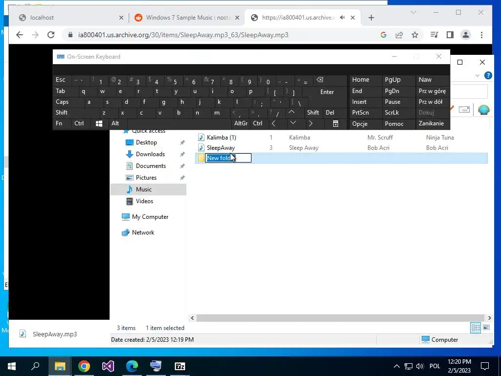Expand the Explorer ribbon chevron
The height and width of the screenshot is (376, 501).
(x=478, y=75)
